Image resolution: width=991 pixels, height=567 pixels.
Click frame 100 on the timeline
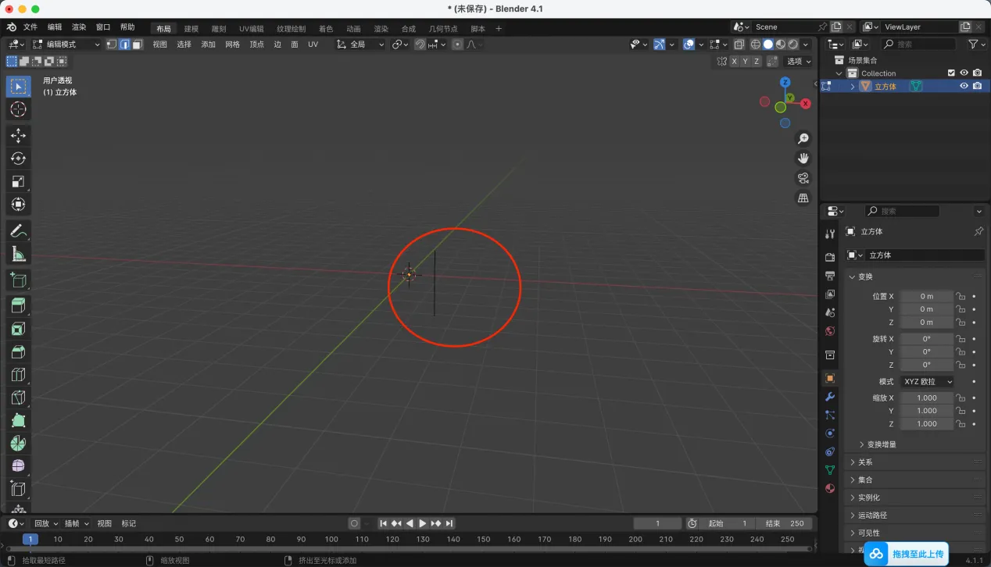[331, 539]
